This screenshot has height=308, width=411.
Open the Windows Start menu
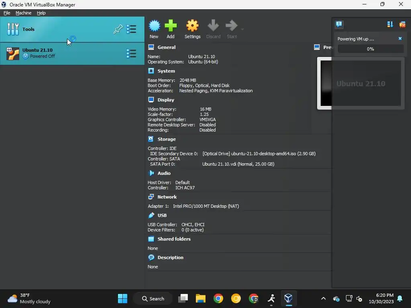(122, 298)
